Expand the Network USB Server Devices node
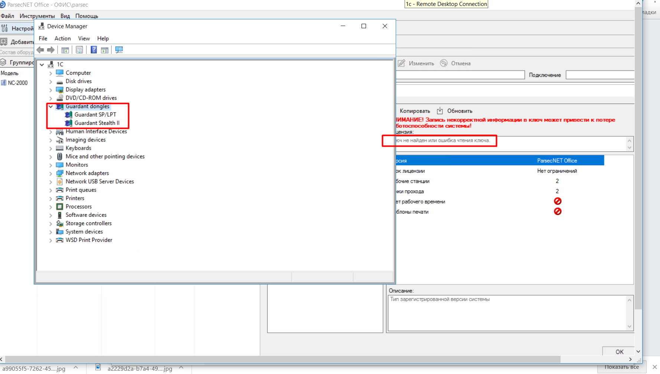Viewport: 660px width, 374px height. click(x=50, y=182)
